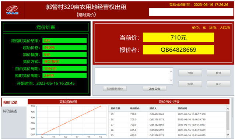Screen dimensions: 235x140
Task: Click the 停止 button
Action: [x=218, y=84]
